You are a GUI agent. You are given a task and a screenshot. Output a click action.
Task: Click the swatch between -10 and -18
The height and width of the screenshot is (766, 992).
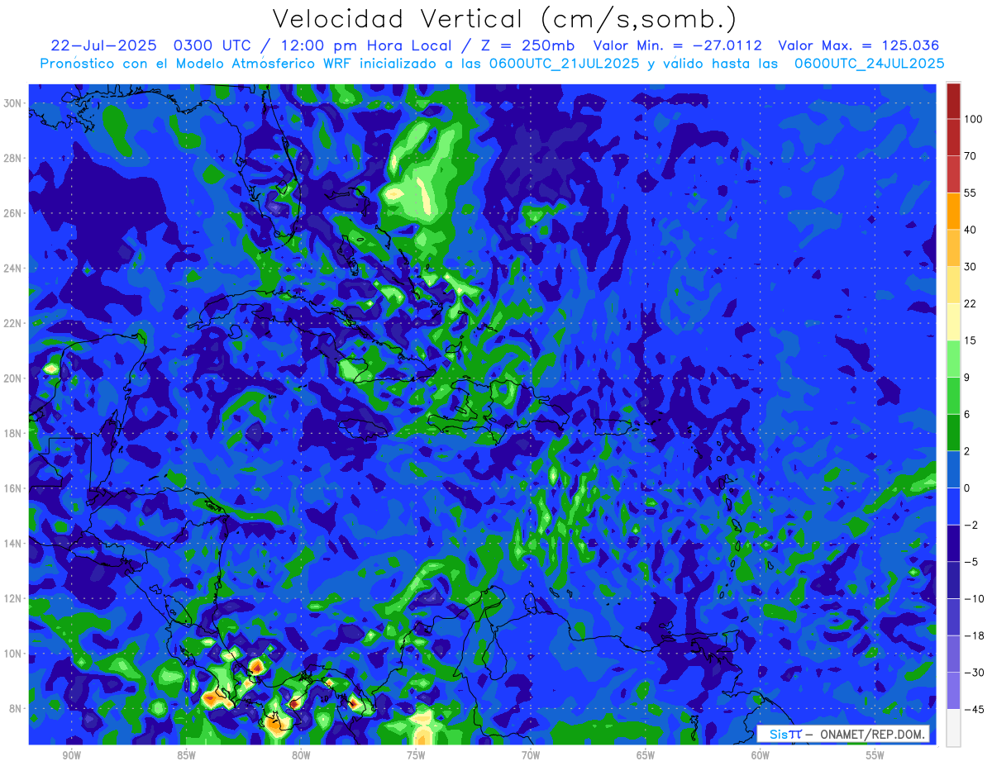[953, 616]
